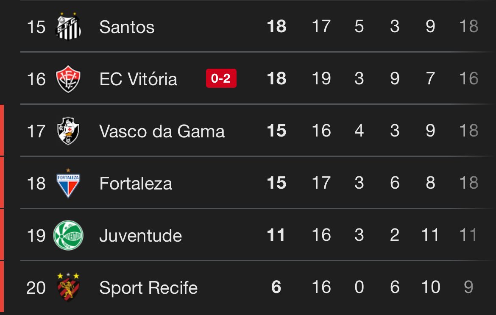The height and width of the screenshot is (315, 496).
Task: Click rank number 15 beside Santos
Action: (x=36, y=27)
